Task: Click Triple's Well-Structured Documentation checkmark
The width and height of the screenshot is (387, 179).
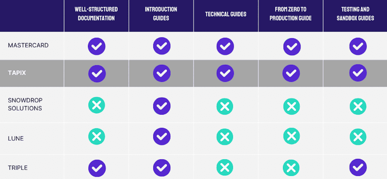Action: click(97, 167)
